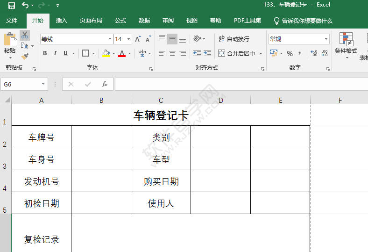The height and width of the screenshot is (252, 368).
Task: Click the Insert Function fx icon
Action: pyautogui.click(x=105, y=84)
